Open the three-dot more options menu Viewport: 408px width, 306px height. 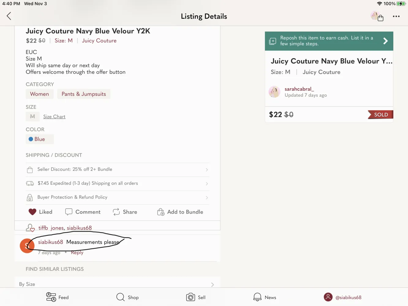(x=396, y=17)
